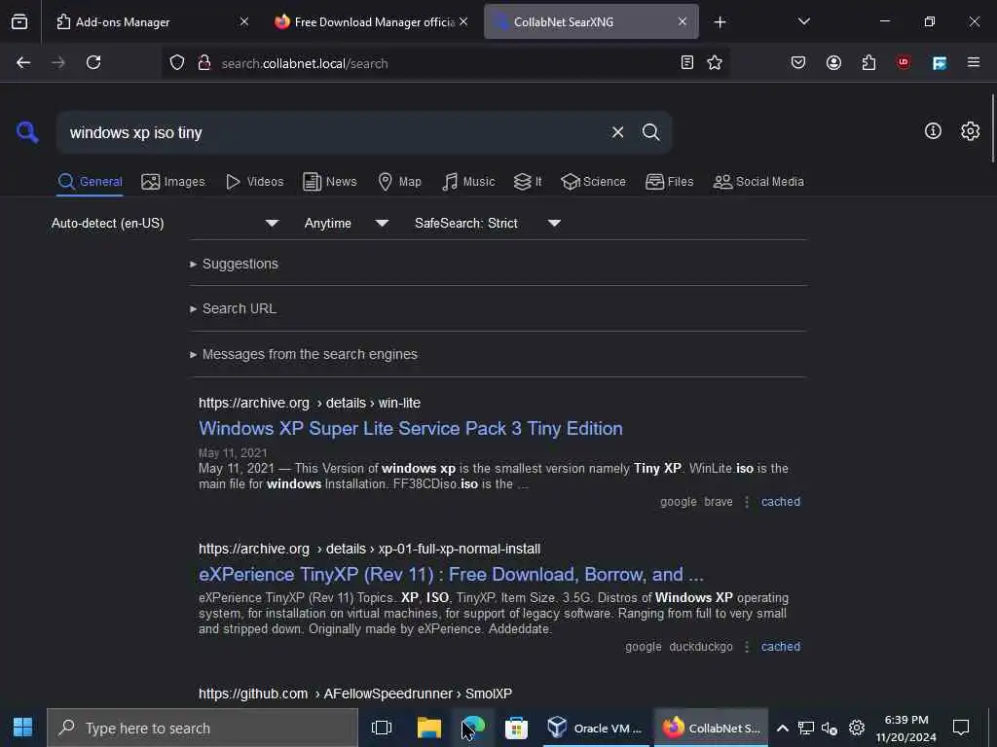The width and height of the screenshot is (997, 747).
Task: Submit search with magnifier button
Action: [650, 132]
